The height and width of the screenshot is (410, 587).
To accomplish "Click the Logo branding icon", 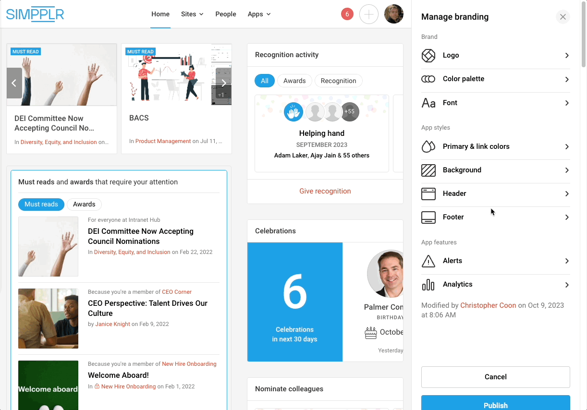I will pos(428,56).
